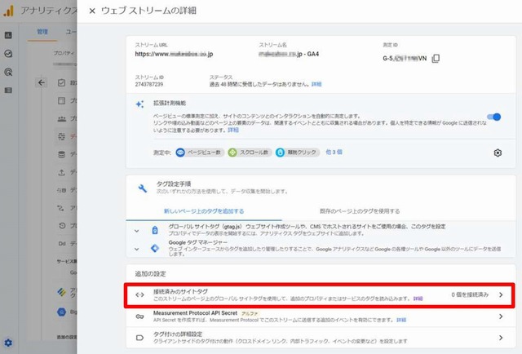
Task: Click the measurement ID starting with G-5
Action: click(405, 58)
